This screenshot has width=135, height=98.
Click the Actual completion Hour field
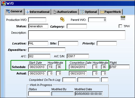(95, 73)
